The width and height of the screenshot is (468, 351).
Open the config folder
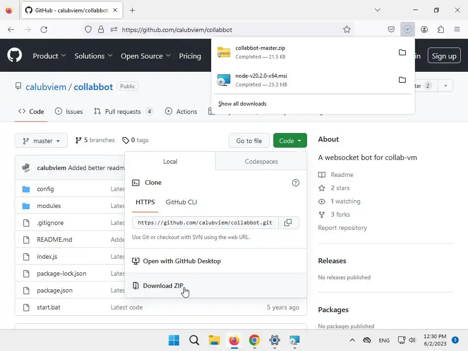45,189
